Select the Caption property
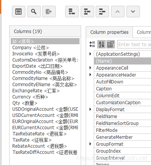151x165 pixels. 123,89
